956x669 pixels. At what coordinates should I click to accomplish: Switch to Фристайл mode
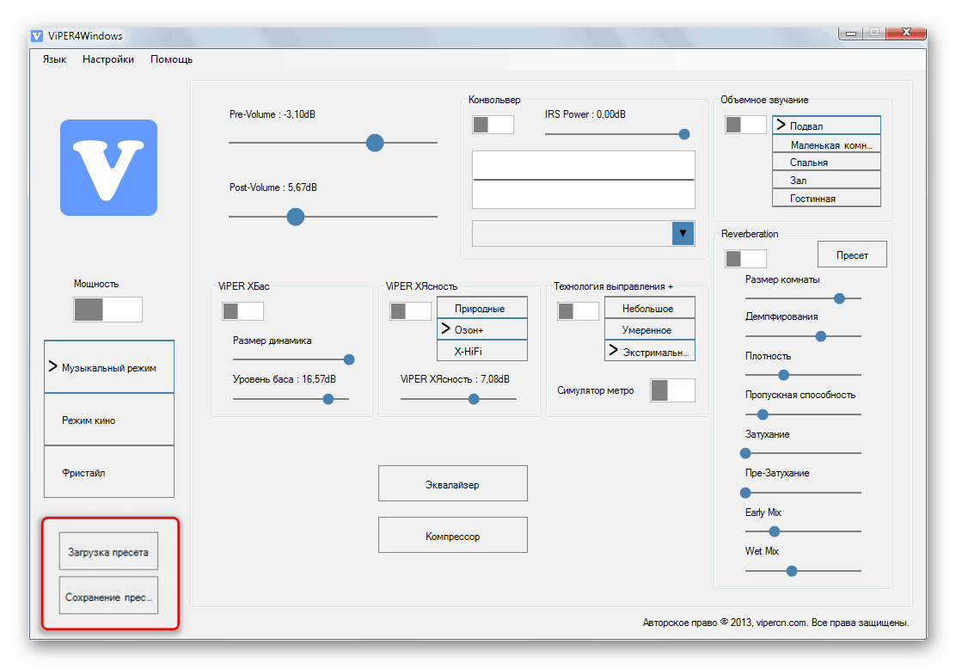click(x=109, y=472)
